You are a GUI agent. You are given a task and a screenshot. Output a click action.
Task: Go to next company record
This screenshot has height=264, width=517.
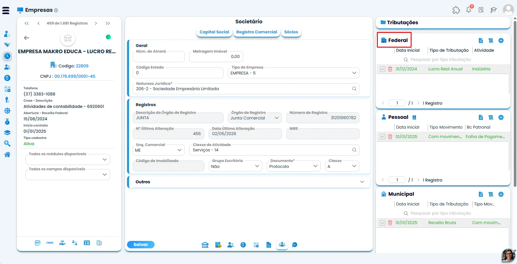(x=96, y=23)
